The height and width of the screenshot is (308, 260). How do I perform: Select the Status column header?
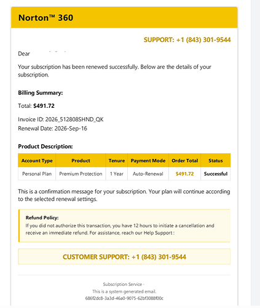216,160
